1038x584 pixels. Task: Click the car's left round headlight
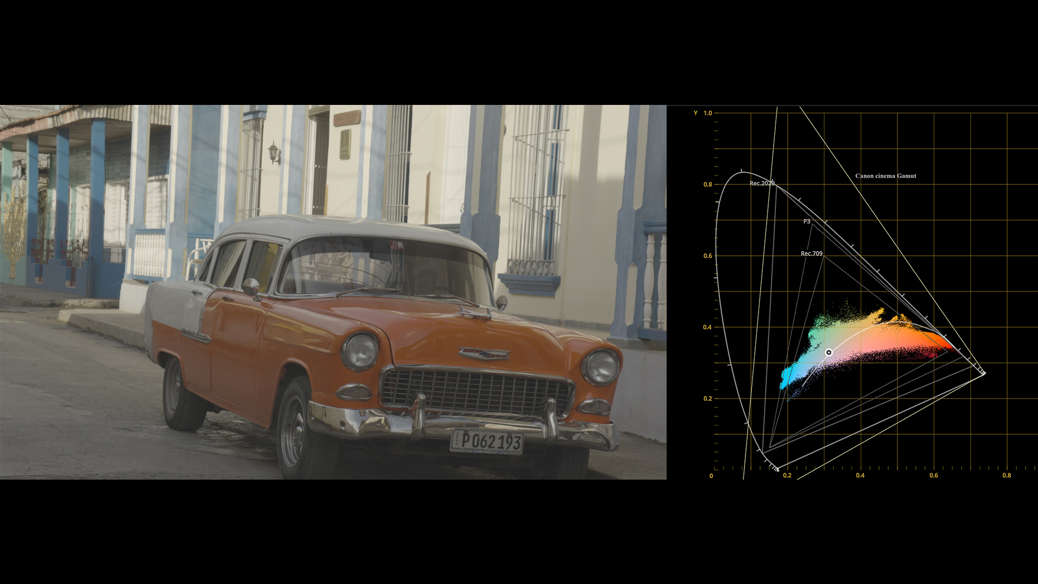360,351
